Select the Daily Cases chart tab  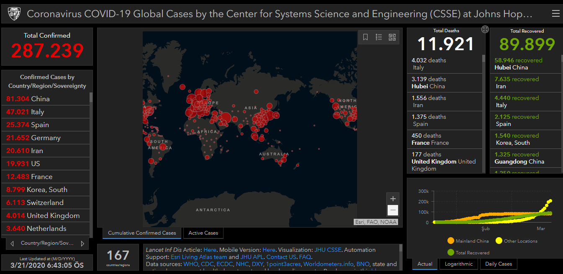(x=499, y=264)
